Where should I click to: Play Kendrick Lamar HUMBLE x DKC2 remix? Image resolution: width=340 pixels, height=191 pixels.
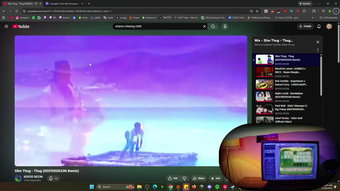tap(286, 72)
